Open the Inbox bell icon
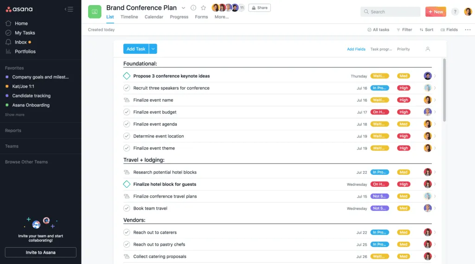This screenshot has height=264, width=475. pyautogui.click(x=8, y=42)
